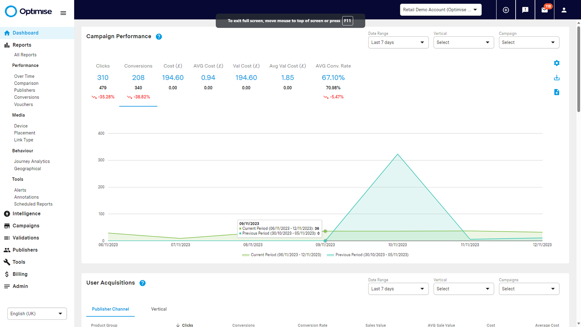Click the add new item plus icon
This screenshot has width=581, height=327.
coord(506,10)
